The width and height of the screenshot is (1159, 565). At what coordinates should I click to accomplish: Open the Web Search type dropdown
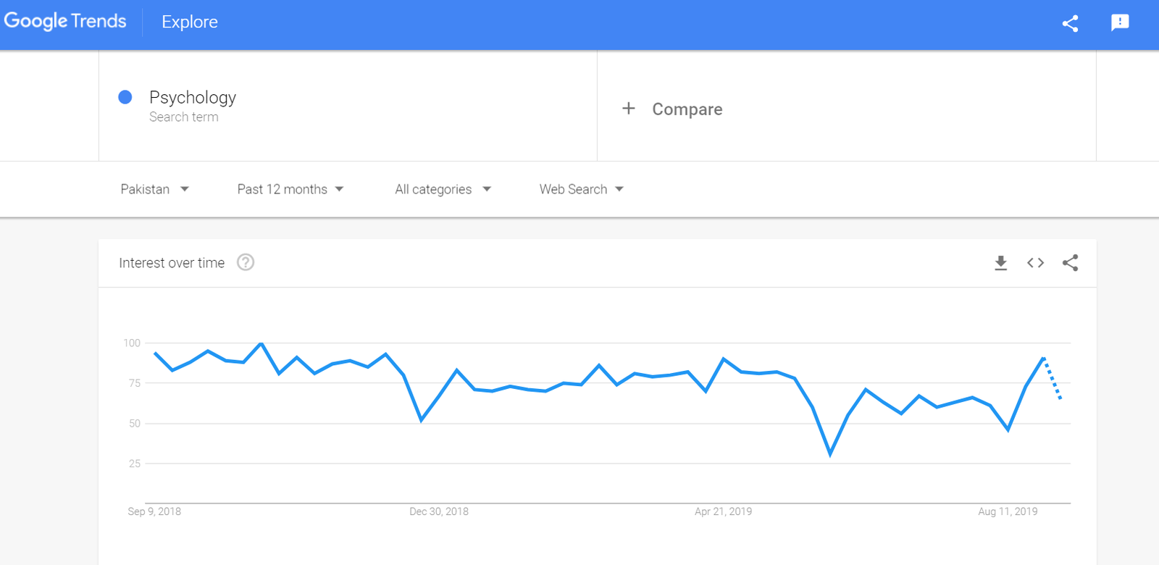tap(581, 189)
